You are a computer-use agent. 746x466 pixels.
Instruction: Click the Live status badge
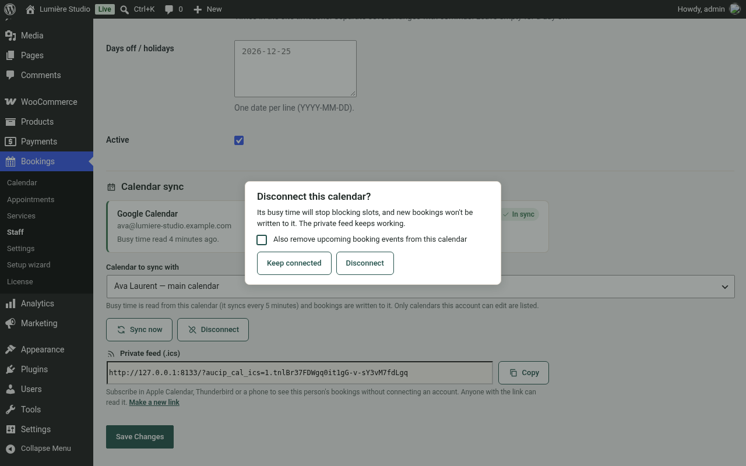click(x=105, y=9)
